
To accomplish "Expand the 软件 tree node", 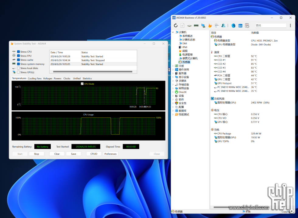I will (173, 99).
